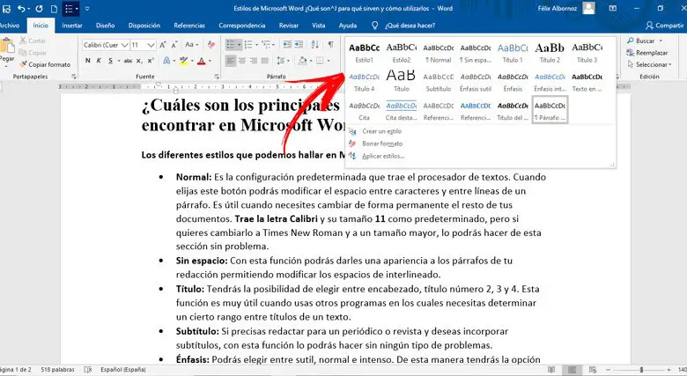The width and height of the screenshot is (687, 376).
Task: Apply the yellow text highlight color
Action: click(183, 61)
